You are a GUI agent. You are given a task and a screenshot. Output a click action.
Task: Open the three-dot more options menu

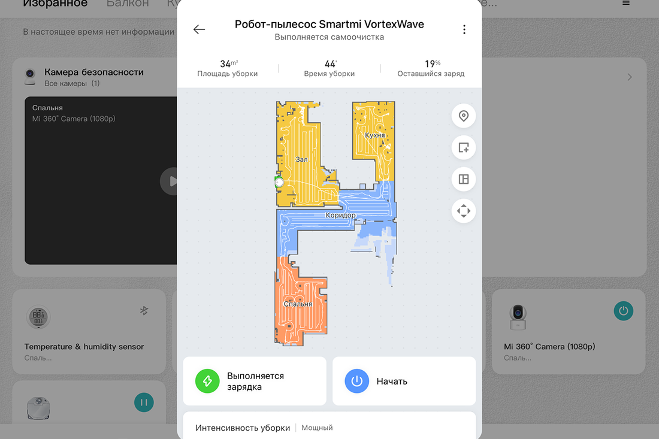tap(464, 29)
